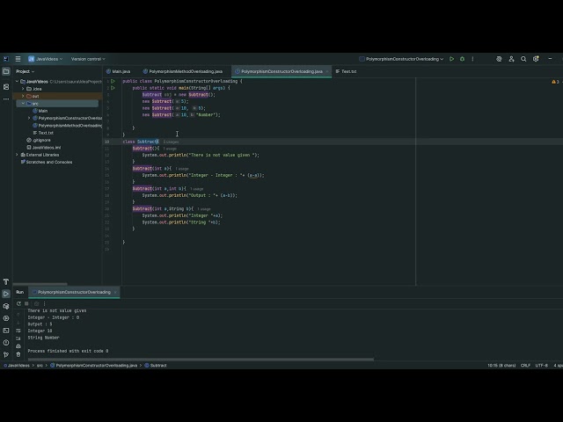Click run gutter arrow beside main method
The width and height of the screenshot is (563, 422).
[113, 88]
